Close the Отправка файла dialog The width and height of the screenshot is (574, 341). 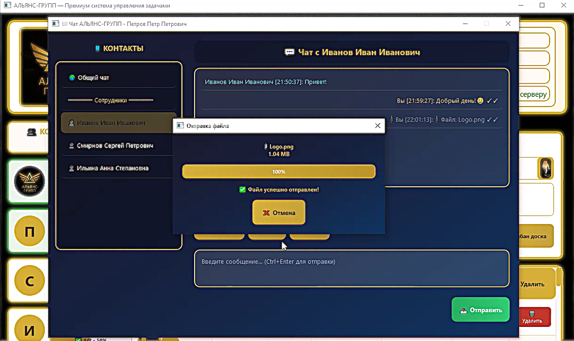378,126
